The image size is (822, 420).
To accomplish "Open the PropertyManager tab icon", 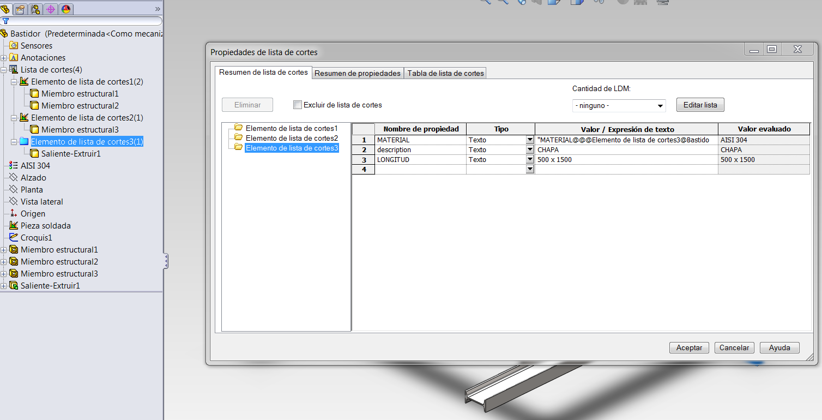I will pos(20,9).
